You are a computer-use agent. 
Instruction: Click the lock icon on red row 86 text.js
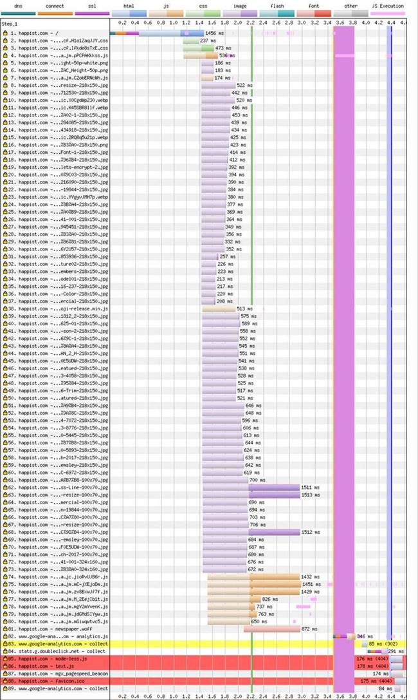pos(5,666)
